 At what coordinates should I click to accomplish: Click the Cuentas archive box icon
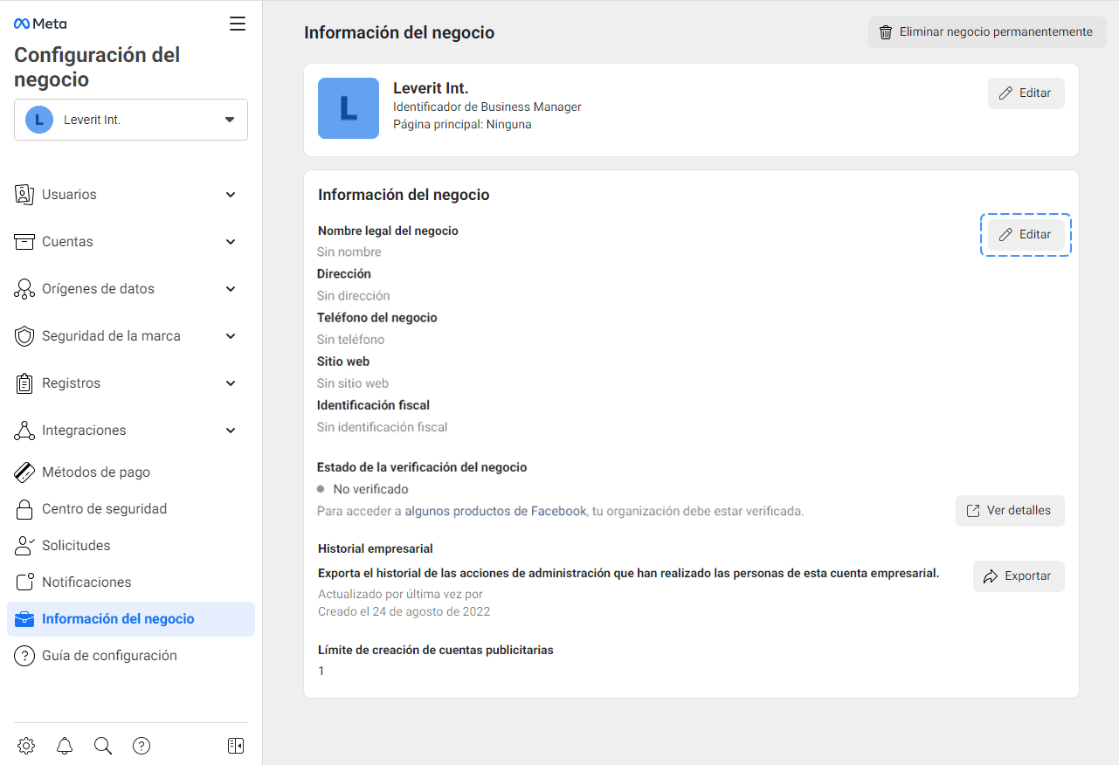(x=24, y=242)
